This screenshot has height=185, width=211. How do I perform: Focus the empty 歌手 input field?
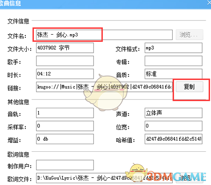click(65, 61)
